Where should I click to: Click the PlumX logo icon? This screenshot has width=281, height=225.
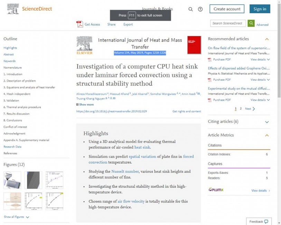click(216, 190)
